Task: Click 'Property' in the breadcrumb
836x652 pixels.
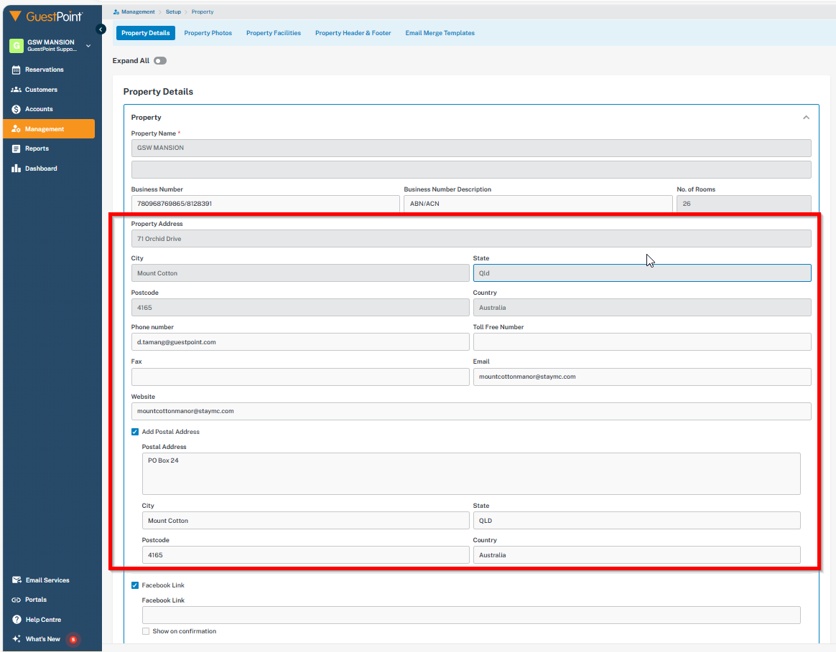Action: tap(203, 11)
